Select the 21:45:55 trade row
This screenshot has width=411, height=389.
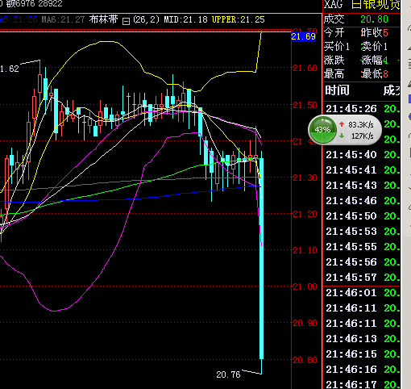(x=362, y=247)
